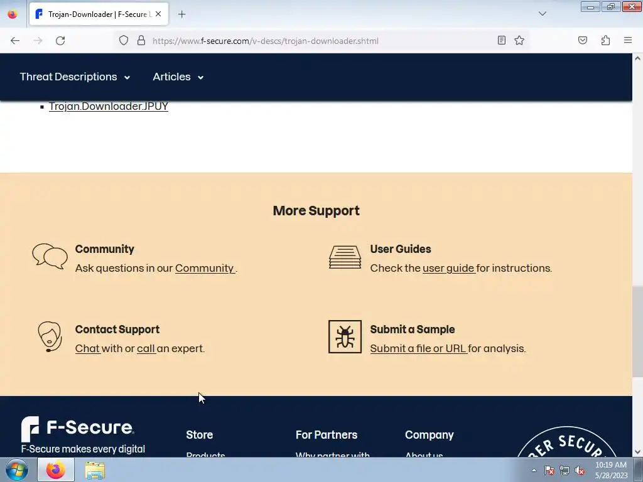Follow the Community link
The image size is (643, 482).
coord(205,268)
